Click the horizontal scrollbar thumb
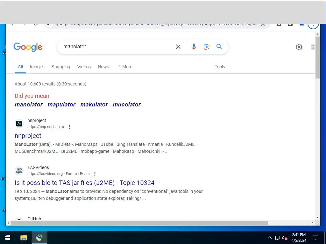This screenshot has width=326, height=244. pos(139,223)
